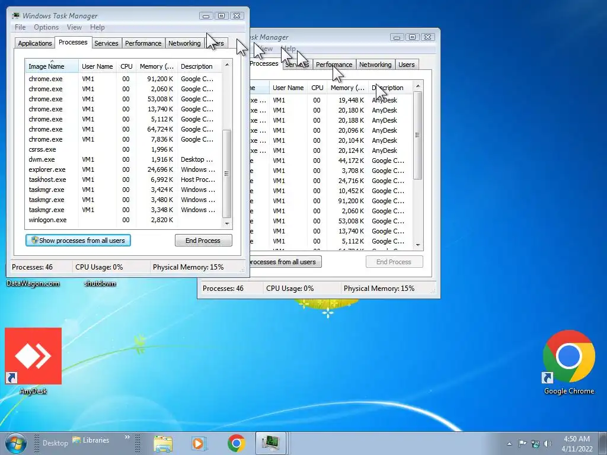Select explorer.exe process row
The height and width of the screenshot is (455, 607).
click(x=123, y=169)
